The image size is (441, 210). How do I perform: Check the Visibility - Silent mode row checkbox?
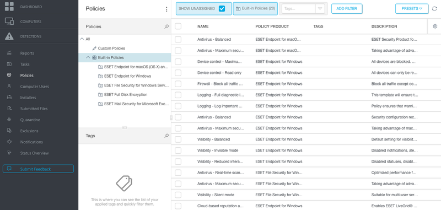point(178,195)
